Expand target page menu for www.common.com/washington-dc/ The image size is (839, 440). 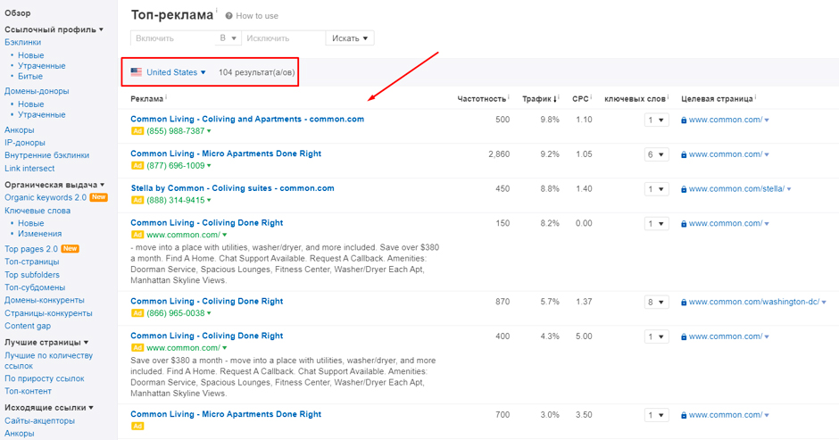pos(824,303)
